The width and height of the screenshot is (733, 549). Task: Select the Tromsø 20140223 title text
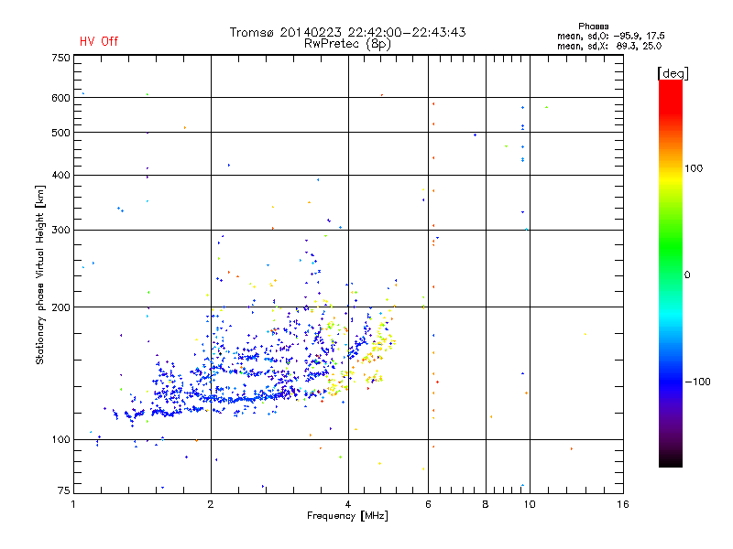click(347, 32)
